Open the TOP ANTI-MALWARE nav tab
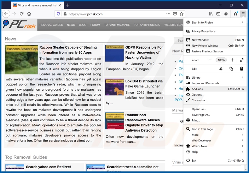This screenshot has height=173, width=249. tap(117, 25)
